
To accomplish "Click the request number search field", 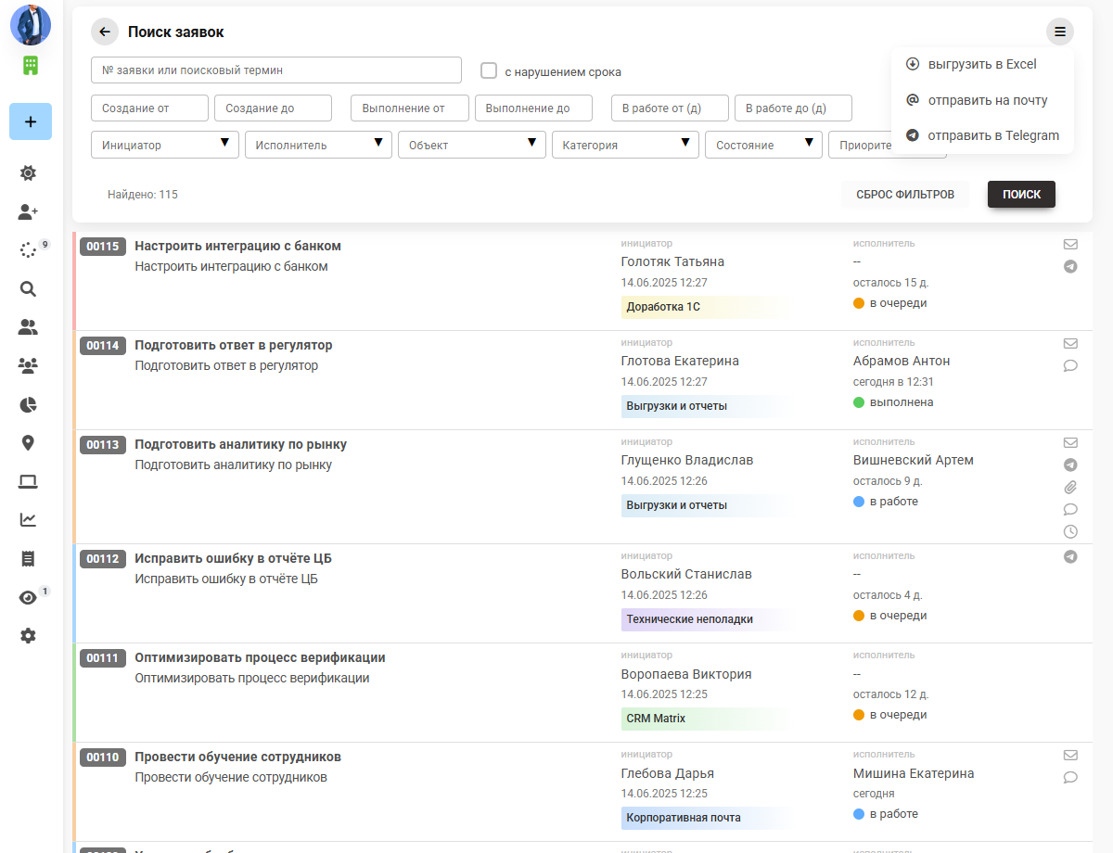I will (x=276, y=70).
